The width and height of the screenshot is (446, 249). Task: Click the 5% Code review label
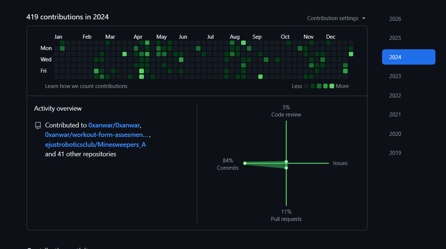pos(286,111)
